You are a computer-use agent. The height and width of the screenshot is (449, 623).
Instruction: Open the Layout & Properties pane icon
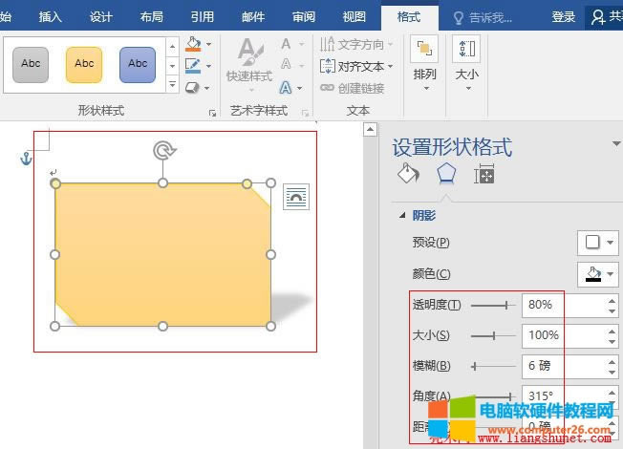click(x=484, y=174)
